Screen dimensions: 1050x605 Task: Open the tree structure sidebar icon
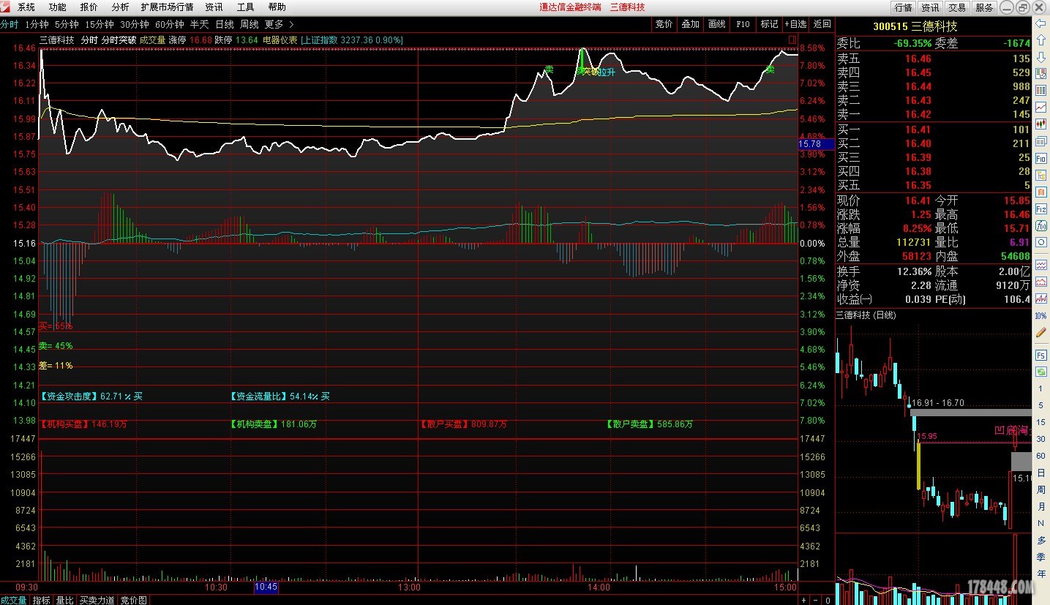coord(1040,176)
